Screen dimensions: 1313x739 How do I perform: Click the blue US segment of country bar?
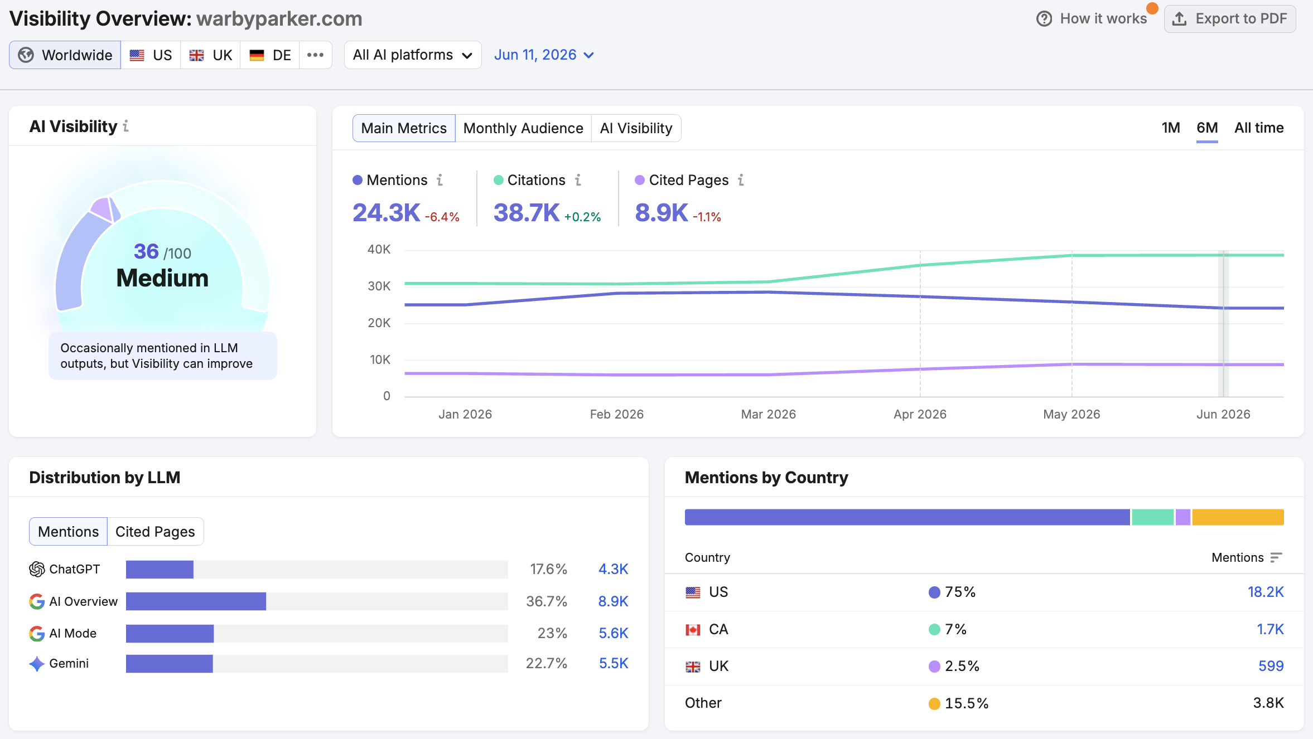point(907,517)
